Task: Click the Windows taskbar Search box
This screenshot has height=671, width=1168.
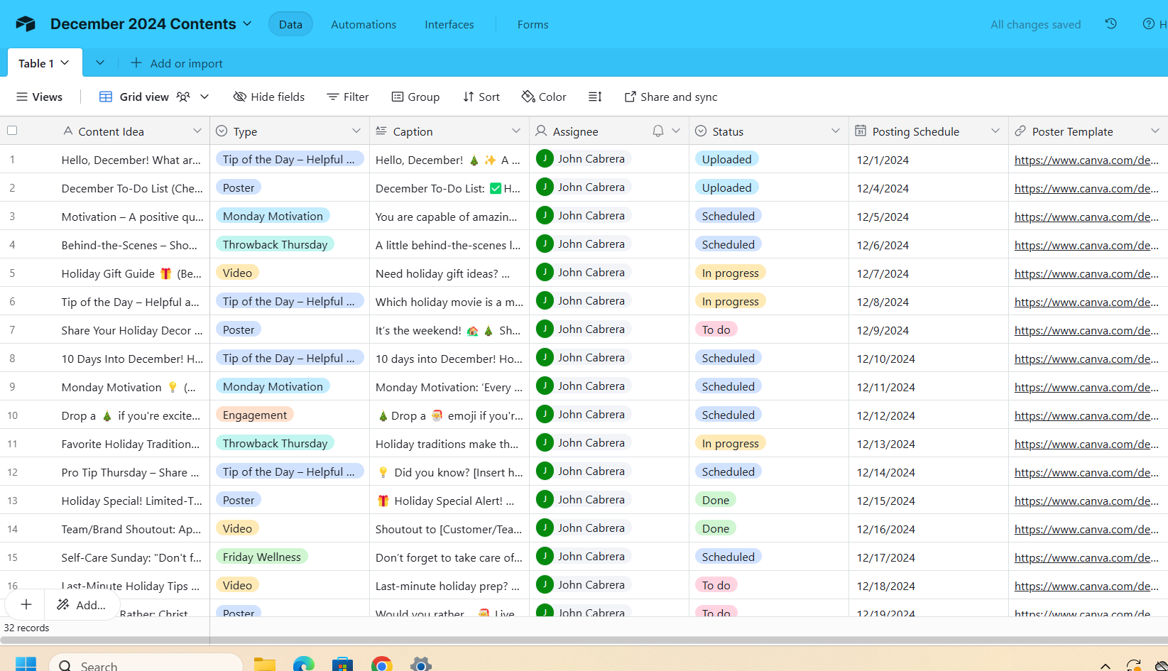Action: (x=146, y=665)
